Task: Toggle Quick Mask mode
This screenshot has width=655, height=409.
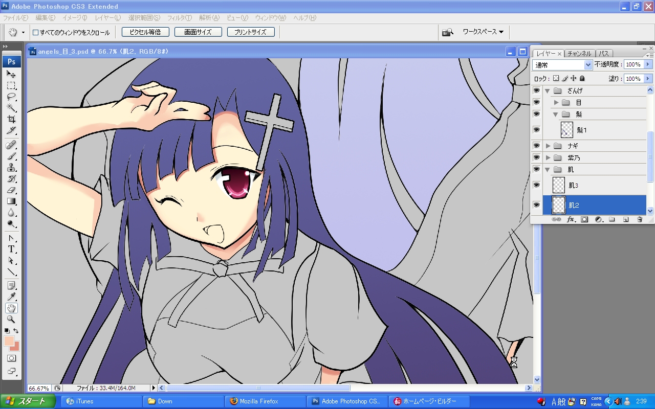Action: [11, 358]
